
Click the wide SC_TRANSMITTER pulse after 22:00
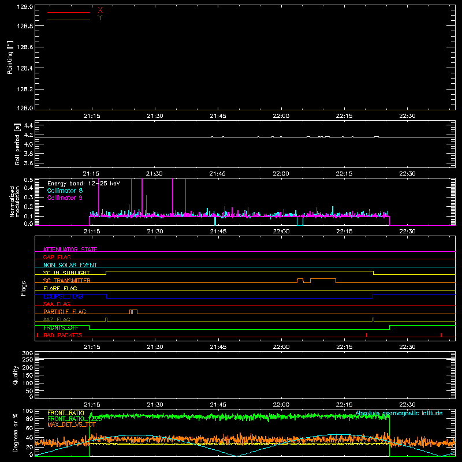323,280
